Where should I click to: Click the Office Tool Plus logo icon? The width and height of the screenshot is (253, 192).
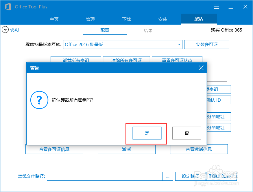click(x=8, y=7)
